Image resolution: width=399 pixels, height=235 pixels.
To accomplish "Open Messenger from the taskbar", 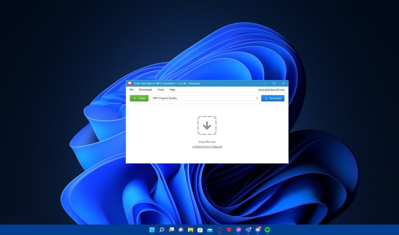I will 238,230.
